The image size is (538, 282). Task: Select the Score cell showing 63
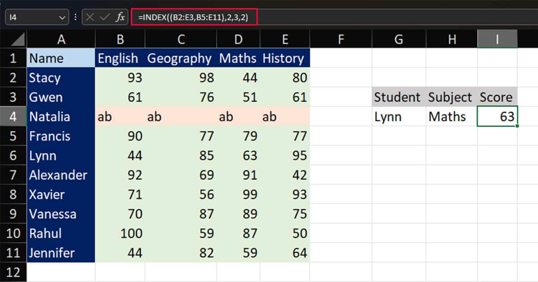click(x=497, y=116)
